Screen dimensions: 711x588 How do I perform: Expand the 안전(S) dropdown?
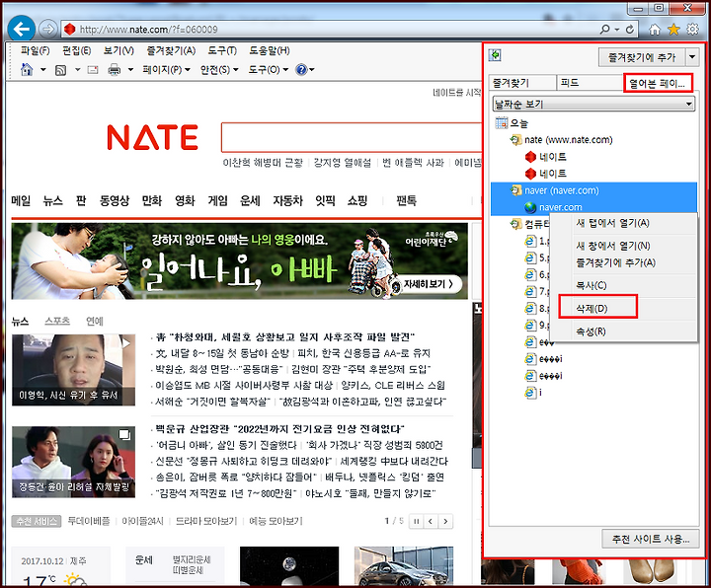pos(219,70)
